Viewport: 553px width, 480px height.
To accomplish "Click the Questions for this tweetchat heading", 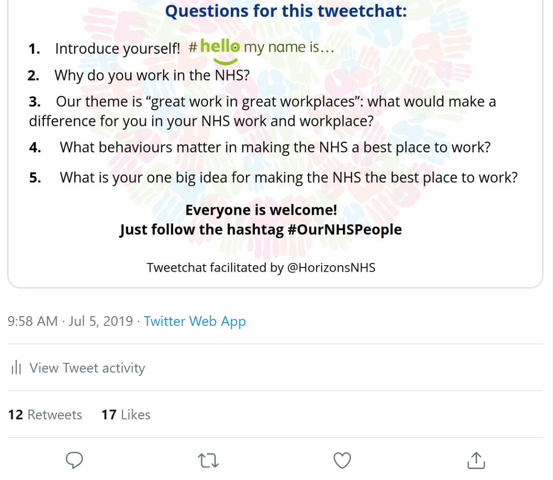I will point(286,11).
